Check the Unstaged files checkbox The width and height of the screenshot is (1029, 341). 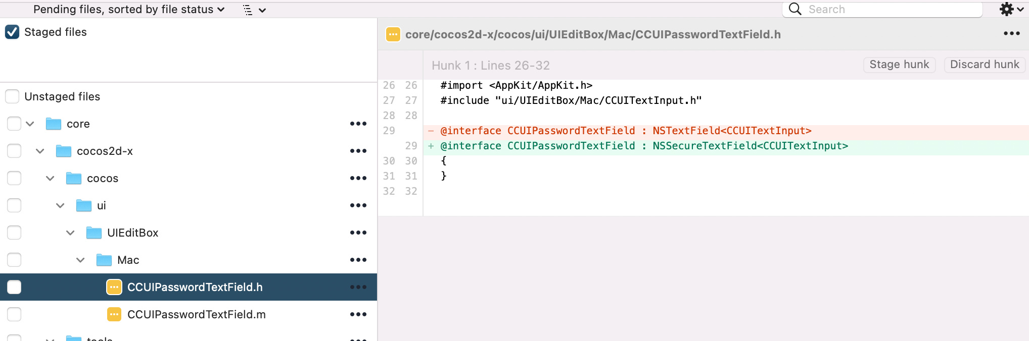pos(12,96)
